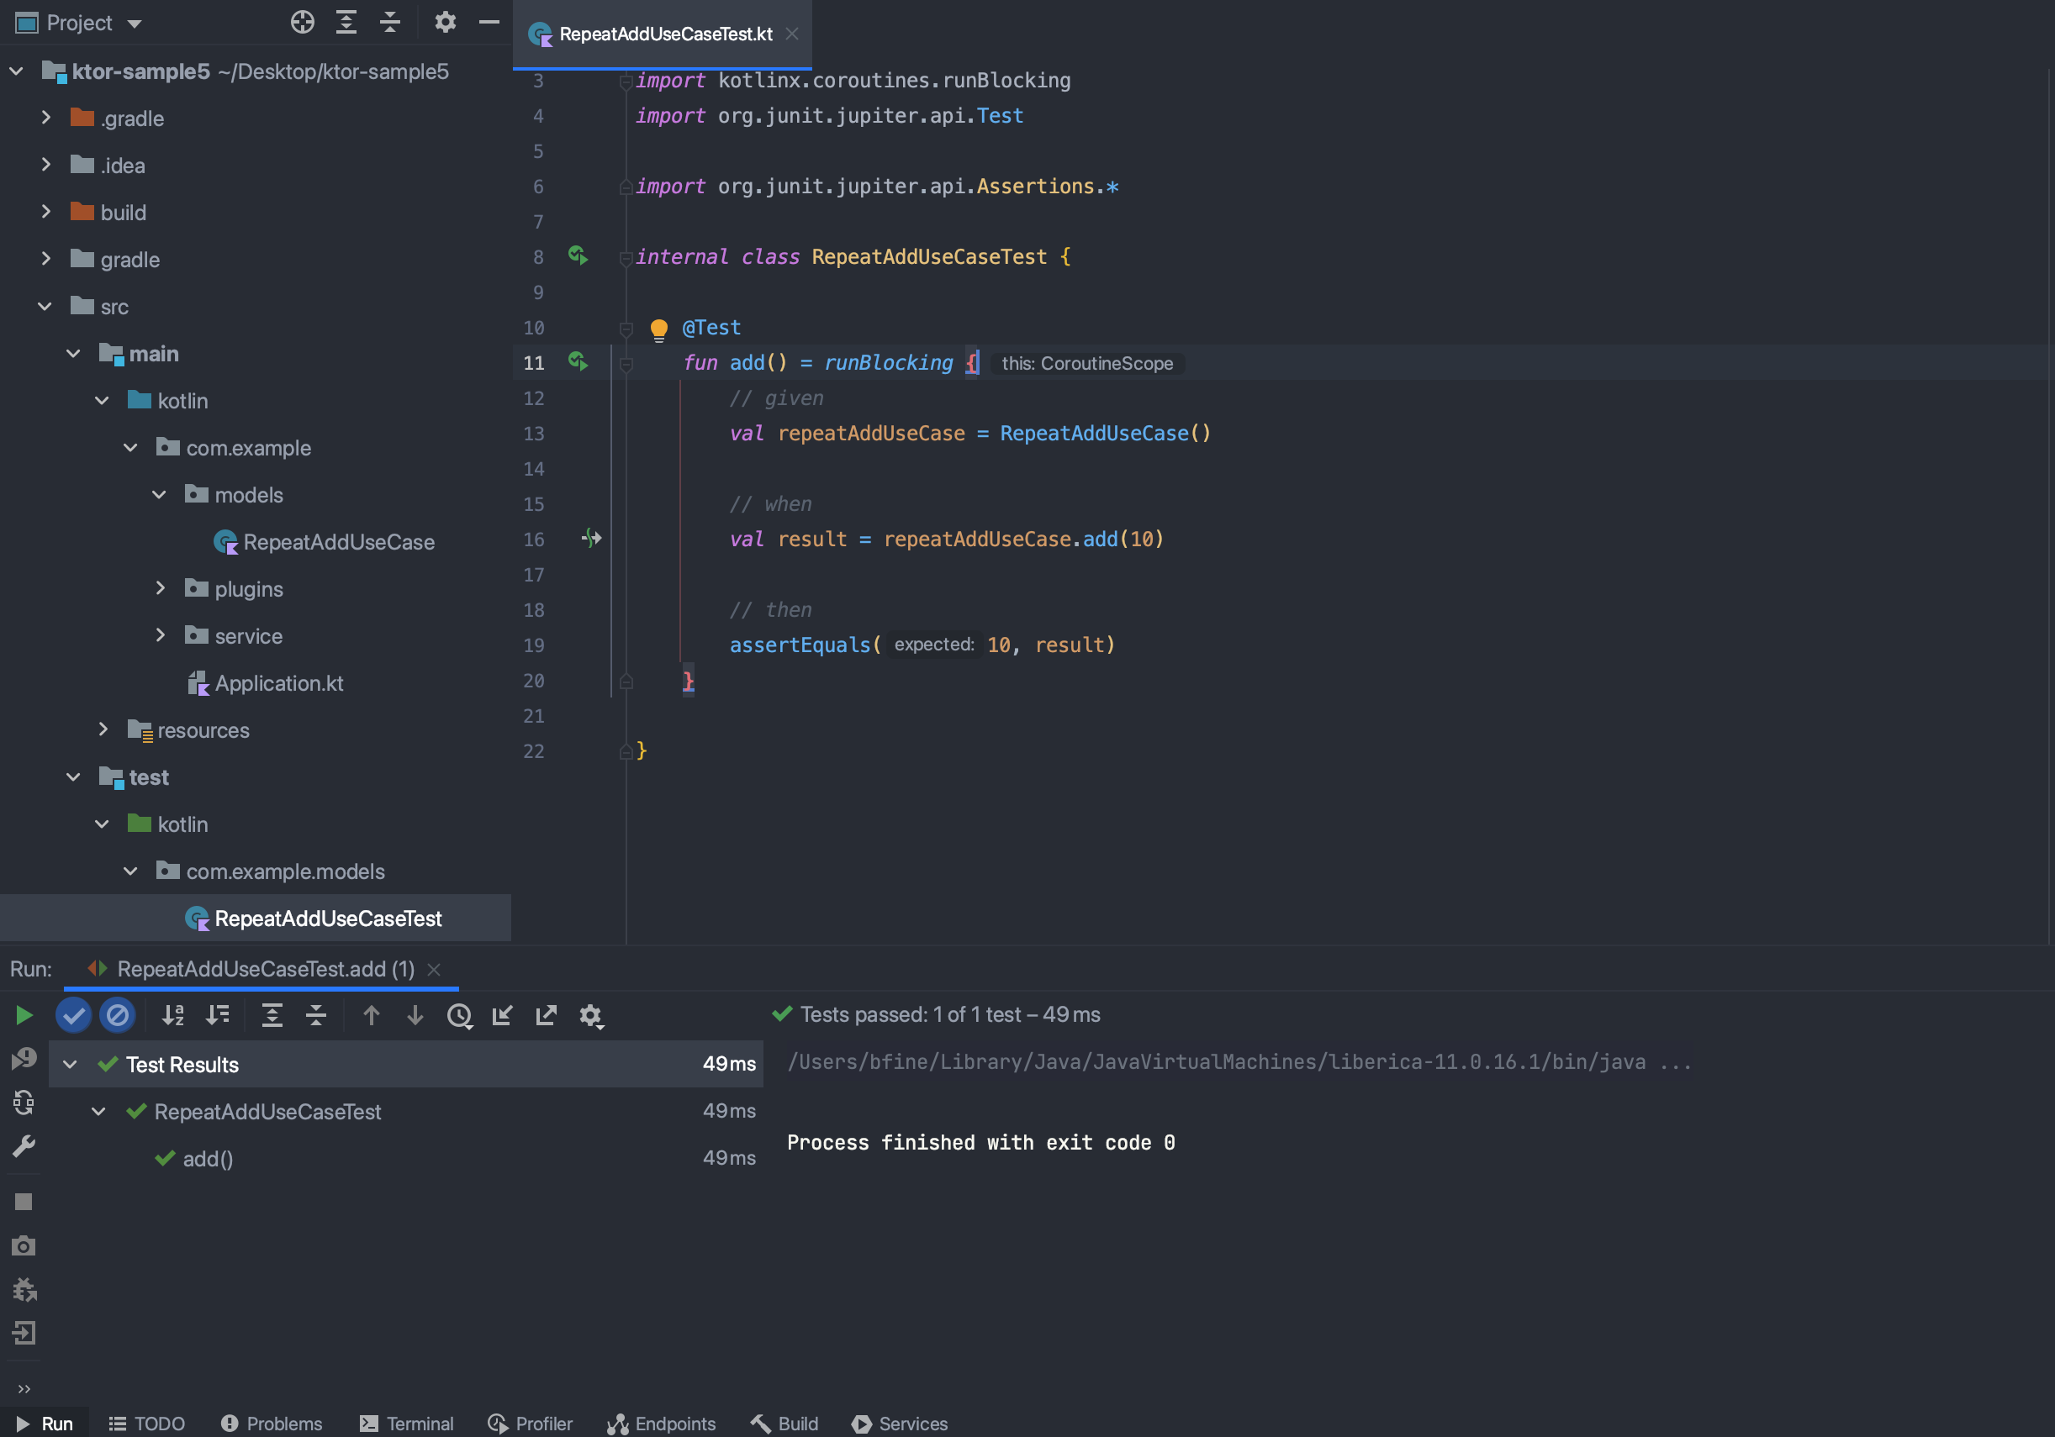Select the add() test result entry
The width and height of the screenshot is (2055, 1437).
[x=208, y=1158]
